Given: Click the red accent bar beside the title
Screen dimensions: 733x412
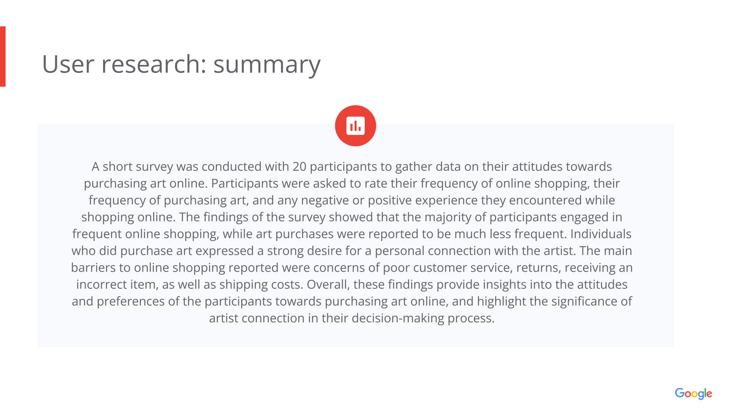Looking at the screenshot, I should pyautogui.click(x=3, y=56).
